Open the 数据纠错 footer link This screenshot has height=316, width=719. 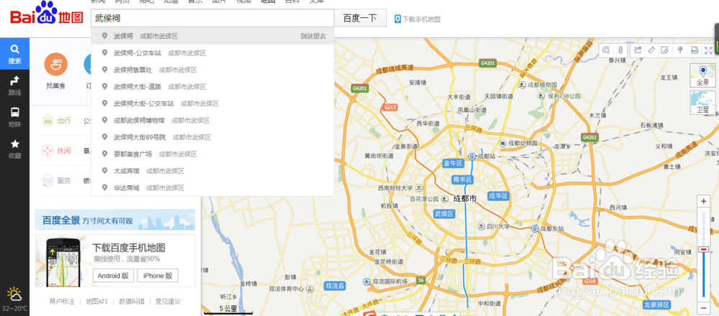coord(132,302)
